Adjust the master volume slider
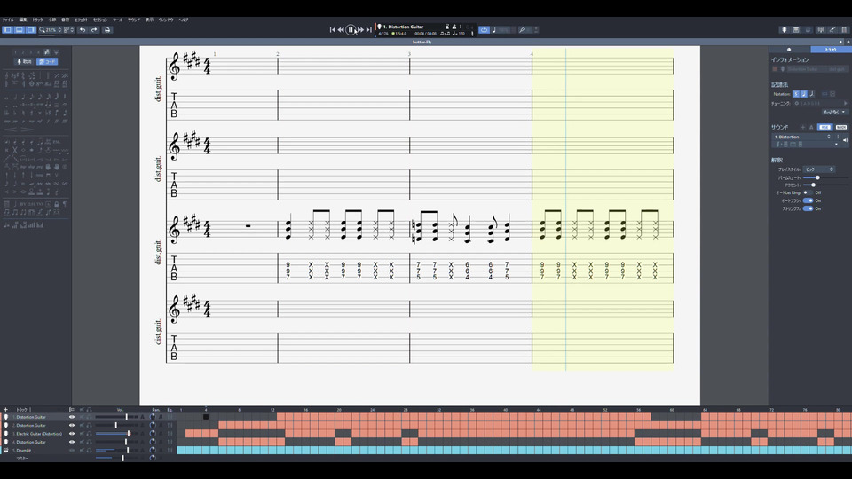 click(116, 459)
